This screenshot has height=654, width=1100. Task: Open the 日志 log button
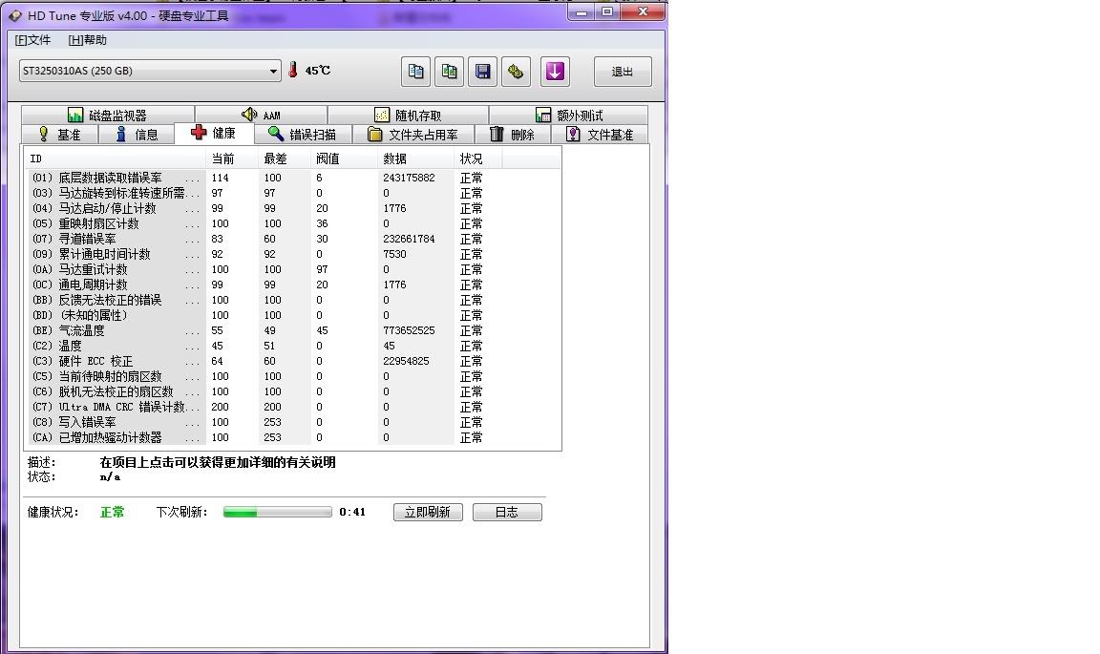coord(506,513)
